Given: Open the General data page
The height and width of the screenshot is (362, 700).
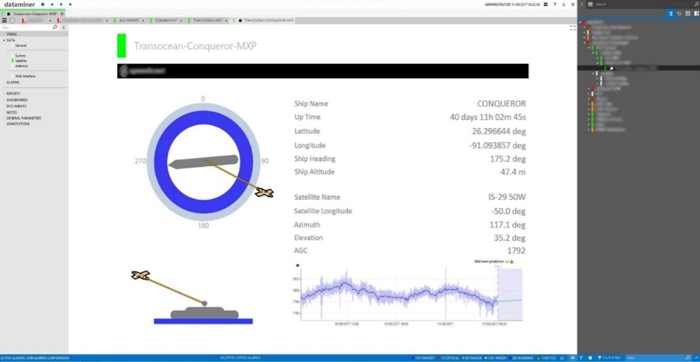Looking at the screenshot, I should coord(21,46).
